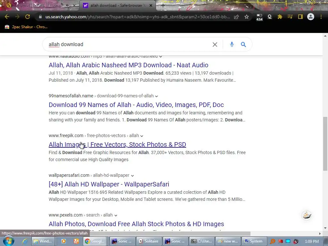The height and width of the screenshot is (246, 328).
Task: Expand the naataudio.com result URL dropdown
Action: (x=160, y=56)
